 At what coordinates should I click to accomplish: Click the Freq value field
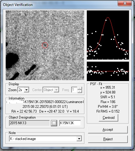coord(74,90)
